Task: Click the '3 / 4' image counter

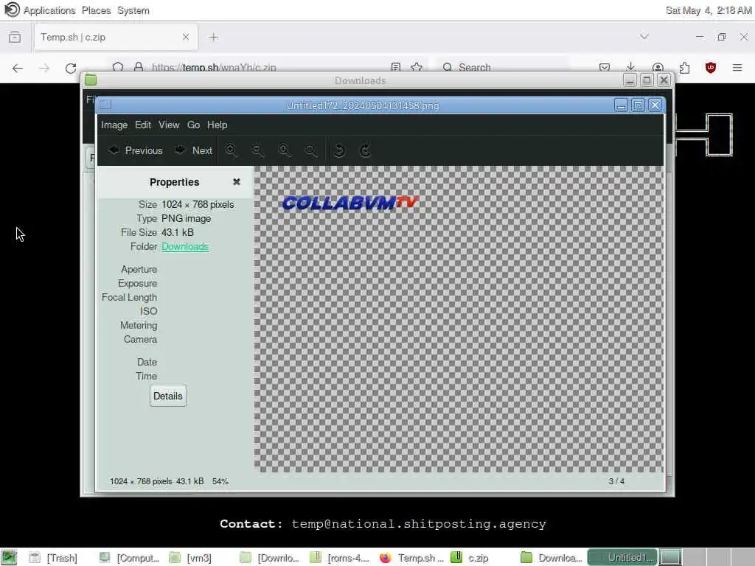Action: 616,481
